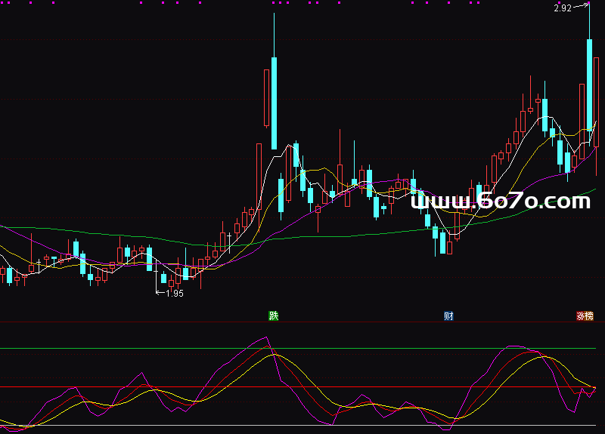This screenshot has width=605, height=434.
Task: Click the green 跌 event marker
Action: pyautogui.click(x=273, y=315)
